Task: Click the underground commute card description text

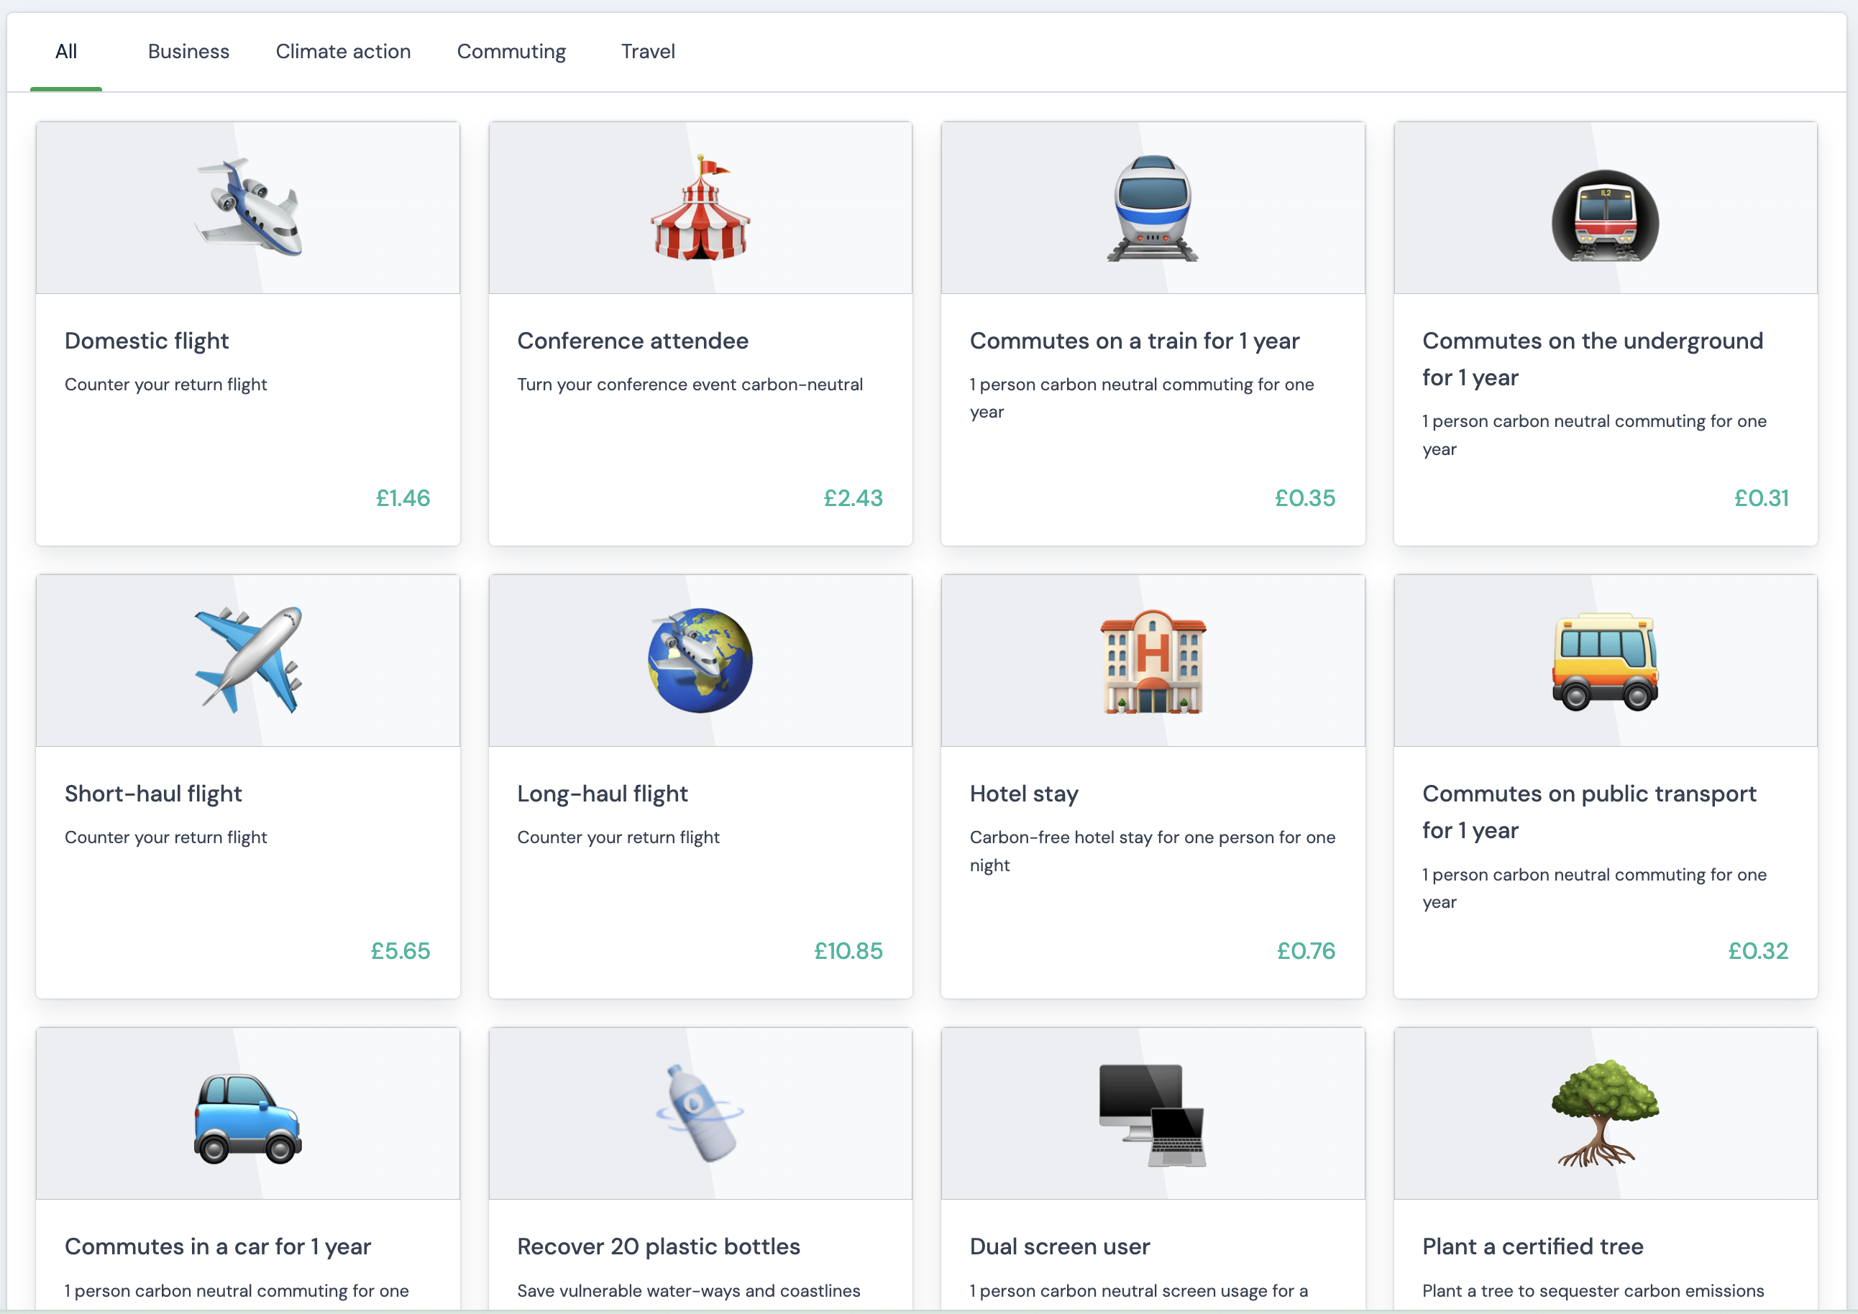Action: pos(1594,436)
